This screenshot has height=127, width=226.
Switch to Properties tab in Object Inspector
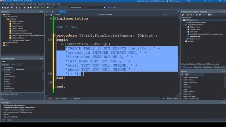click(x=5, y=65)
